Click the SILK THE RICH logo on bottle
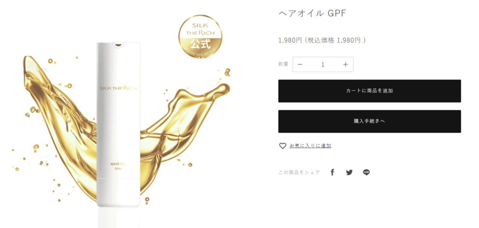This screenshot has width=479, height=228. (x=118, y=88)
